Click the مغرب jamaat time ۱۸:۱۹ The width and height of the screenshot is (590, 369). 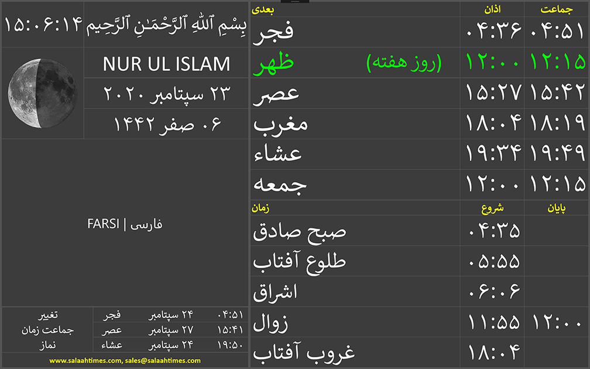pyautogui.click(x=557, y=124)
